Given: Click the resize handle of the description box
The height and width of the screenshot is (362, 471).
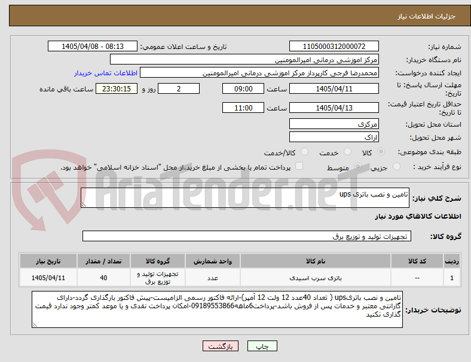Looking at the screenshot, I should pos(84,204).
